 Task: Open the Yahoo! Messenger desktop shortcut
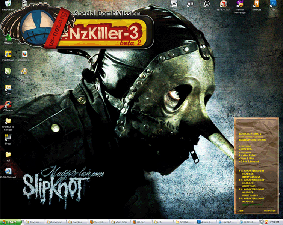click(240, 7)
